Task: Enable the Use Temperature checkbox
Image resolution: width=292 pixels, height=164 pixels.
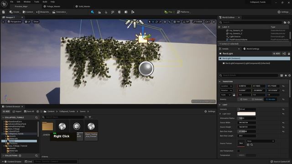Action: click(x=239, y=151)
